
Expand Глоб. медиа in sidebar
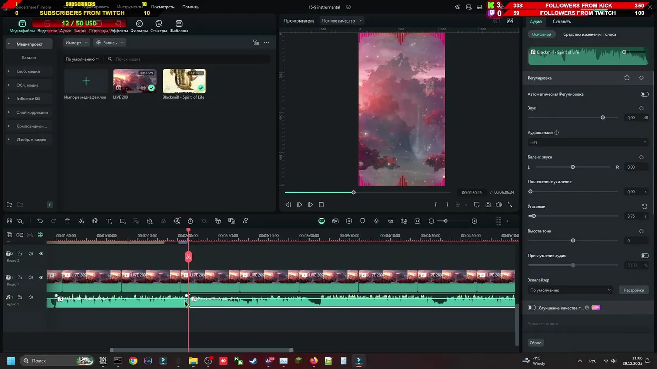[x=9, y=71]
